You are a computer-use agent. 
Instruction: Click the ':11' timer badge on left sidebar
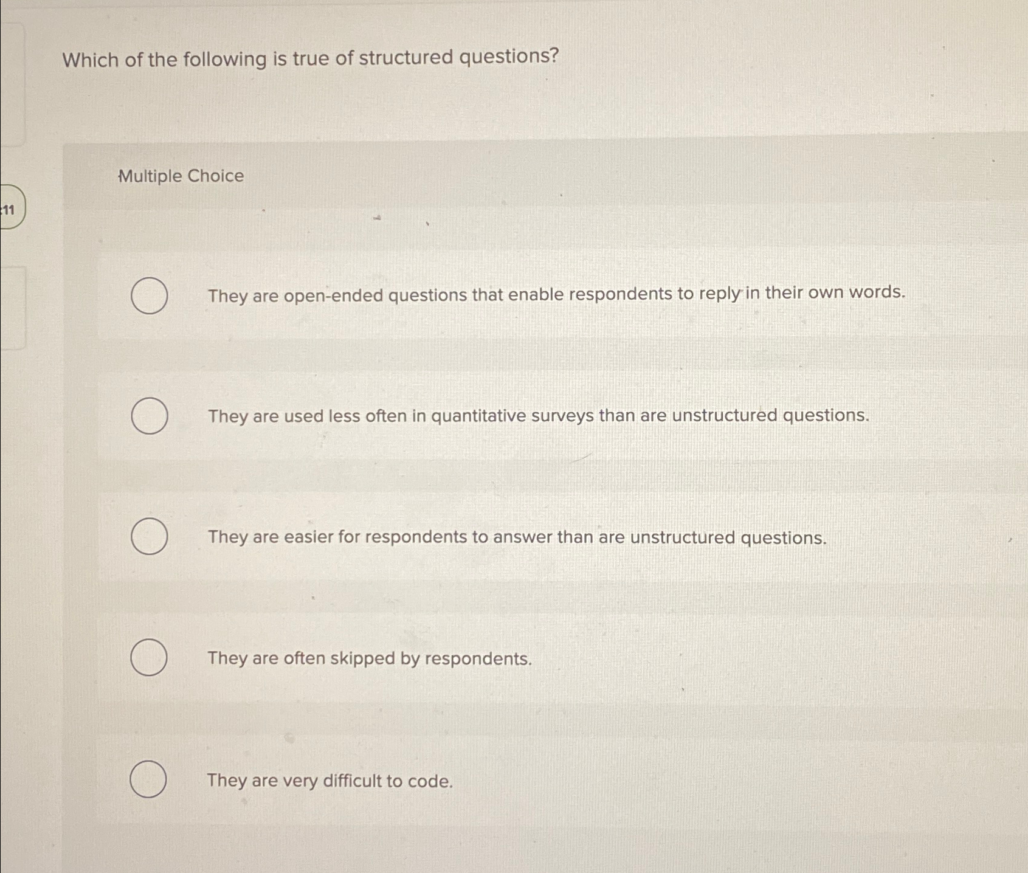pos(10,211)
